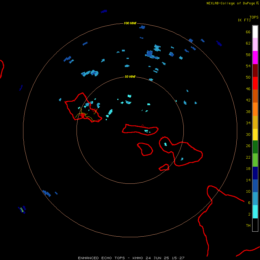
Task: Click the legend value 30
Action: [248, 134]
